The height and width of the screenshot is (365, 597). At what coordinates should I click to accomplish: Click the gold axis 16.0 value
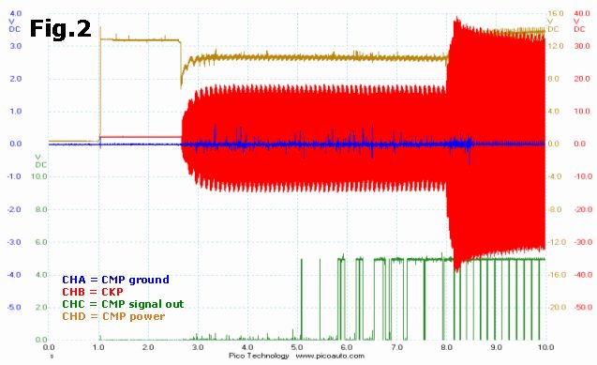(556, 14)
